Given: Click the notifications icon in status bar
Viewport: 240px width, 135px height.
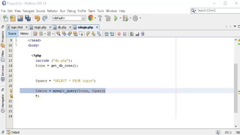Looking at the screenshot, I should (217, 132).
